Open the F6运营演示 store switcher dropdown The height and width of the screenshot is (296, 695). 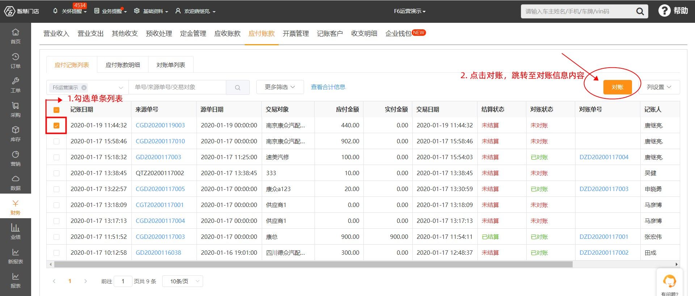pyautogui.click(x=410, y=11)
